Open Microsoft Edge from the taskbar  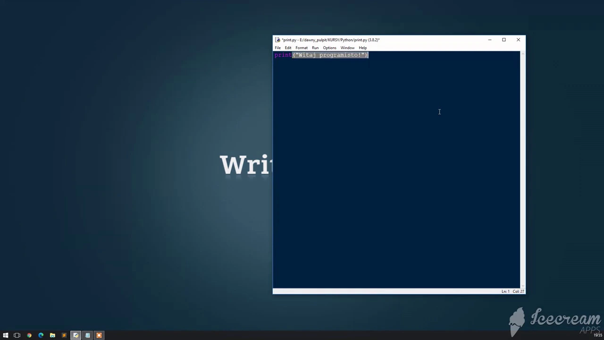(41, 335)
